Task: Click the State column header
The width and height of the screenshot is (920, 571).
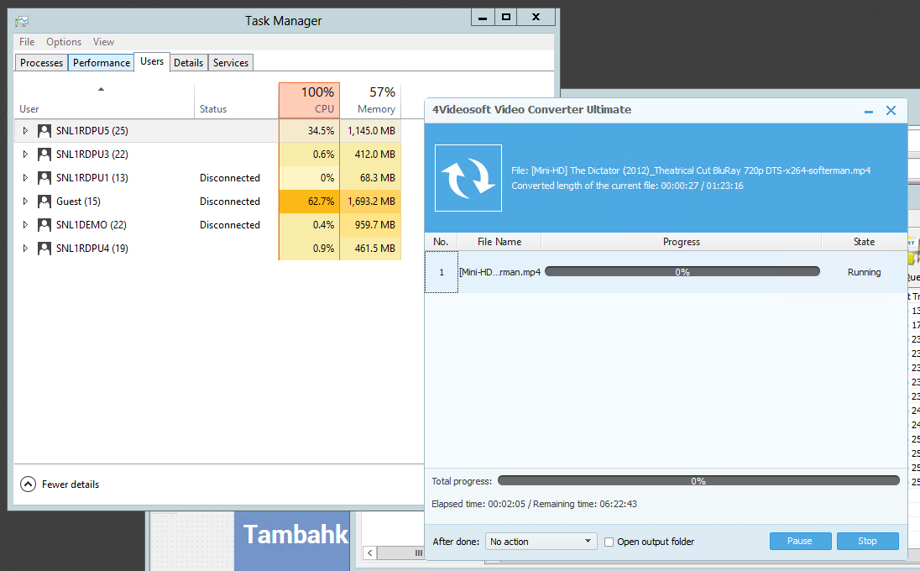Action: coord(865,242)
